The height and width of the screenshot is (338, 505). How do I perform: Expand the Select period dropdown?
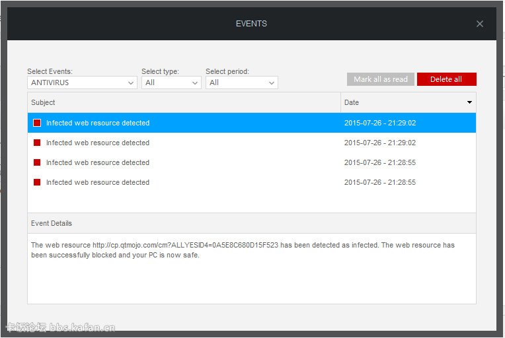coord(241,83)
